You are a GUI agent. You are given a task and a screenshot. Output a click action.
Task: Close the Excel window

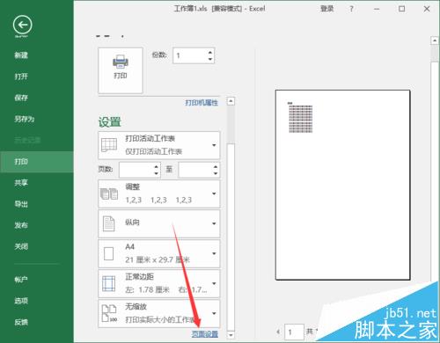coord(427,9)
